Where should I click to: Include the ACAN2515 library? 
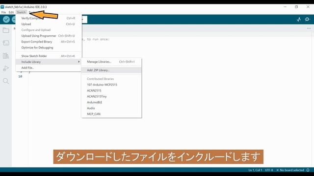click(x=111, y=90)
